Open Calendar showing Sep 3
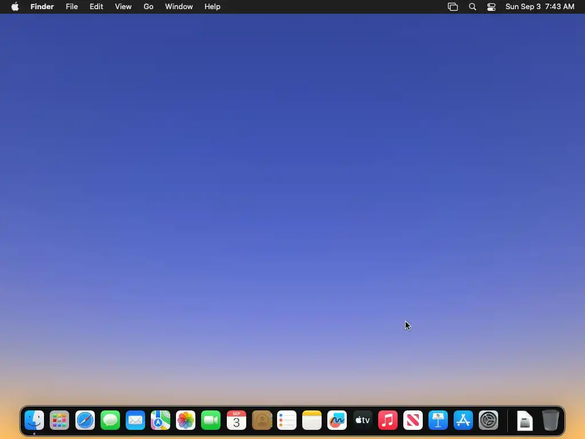 pos(236,420)
